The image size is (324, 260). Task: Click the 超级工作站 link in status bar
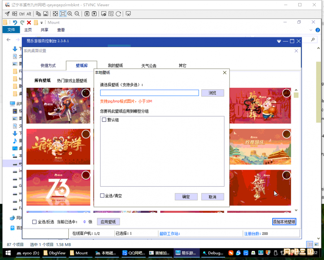pos(169,234)
